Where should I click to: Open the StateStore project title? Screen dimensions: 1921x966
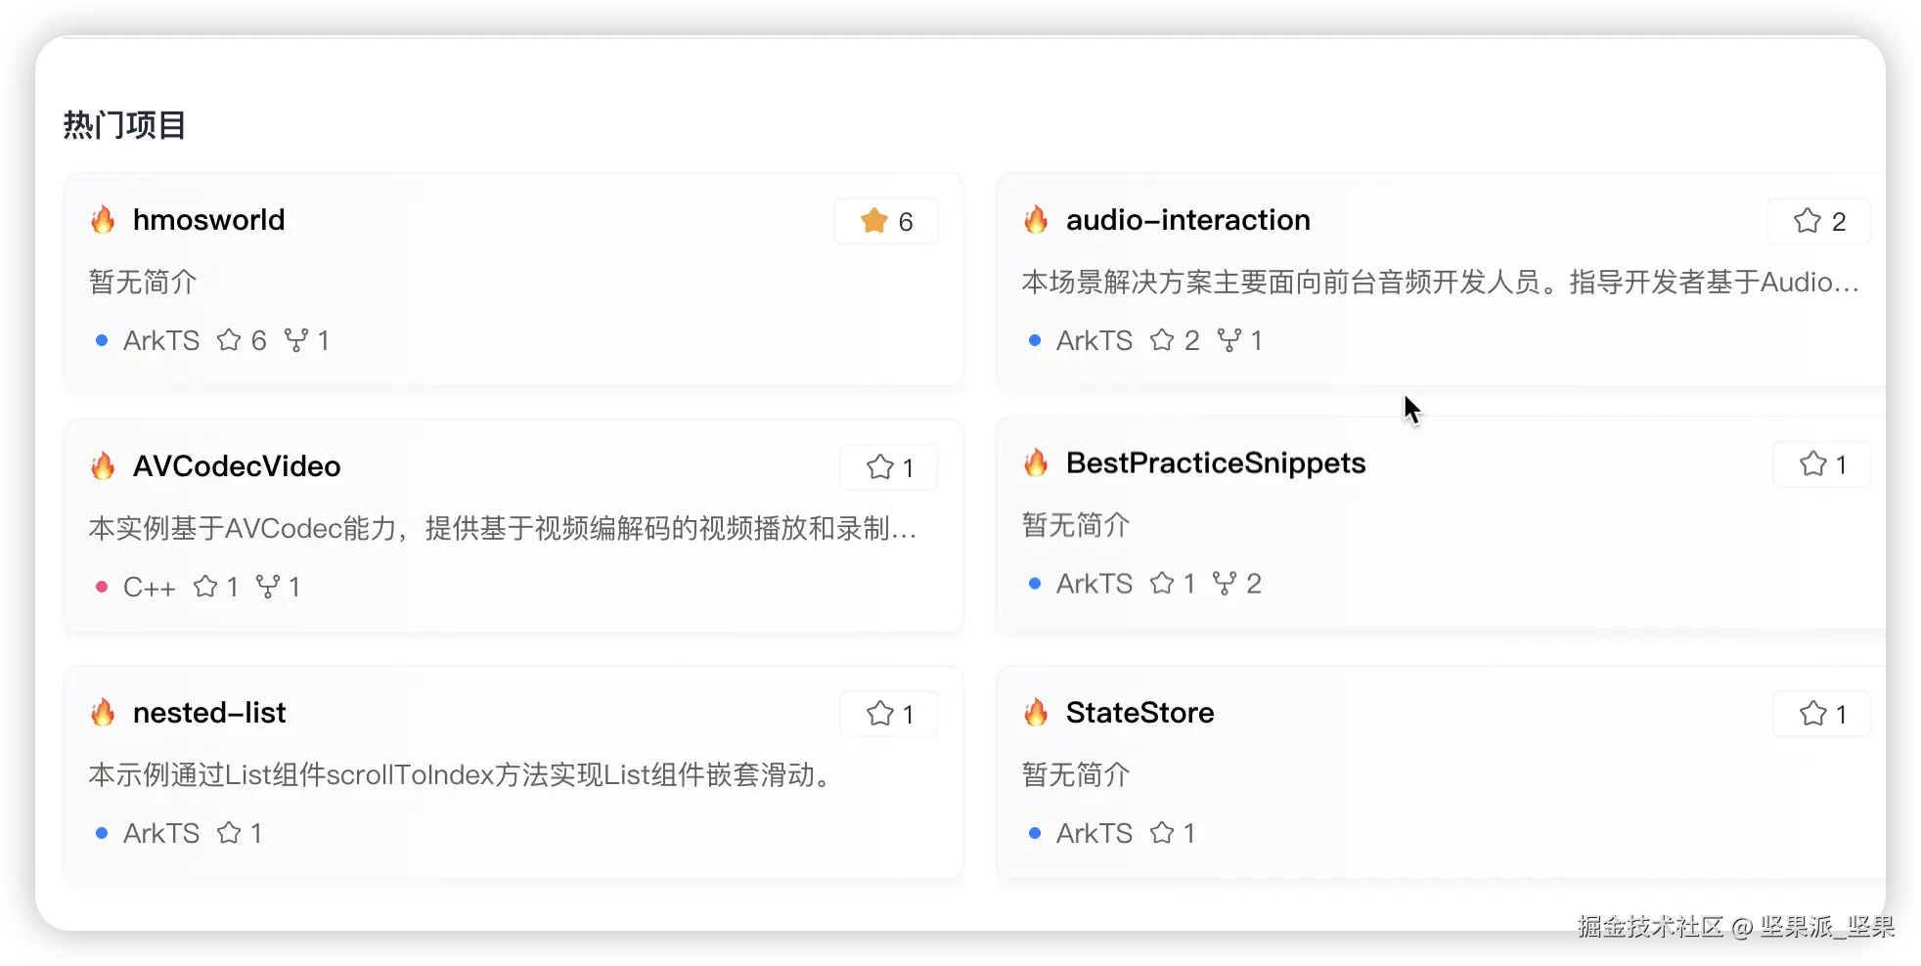tap(1139, 713)
